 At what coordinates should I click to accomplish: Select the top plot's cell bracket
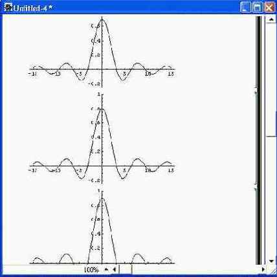(258, 54)
